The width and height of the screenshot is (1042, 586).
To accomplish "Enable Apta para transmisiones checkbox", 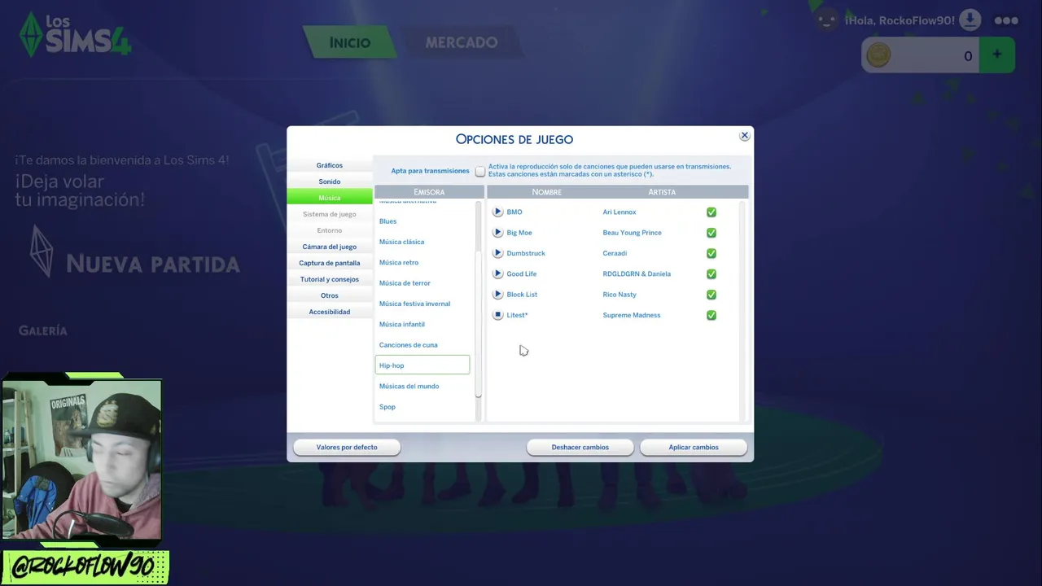I will (x=480, y=171).
